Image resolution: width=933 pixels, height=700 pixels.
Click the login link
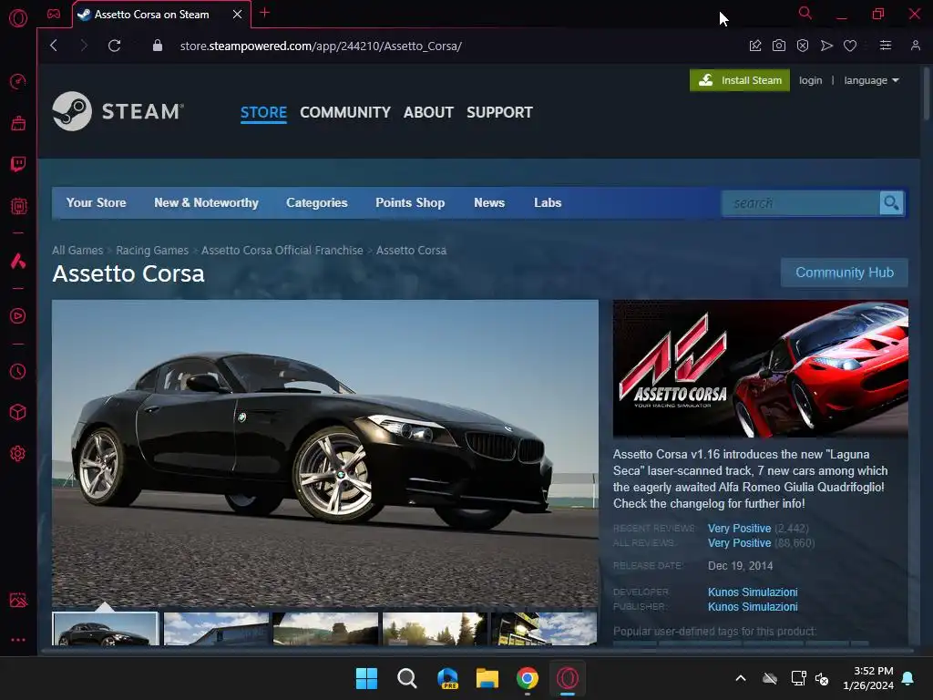810,80
